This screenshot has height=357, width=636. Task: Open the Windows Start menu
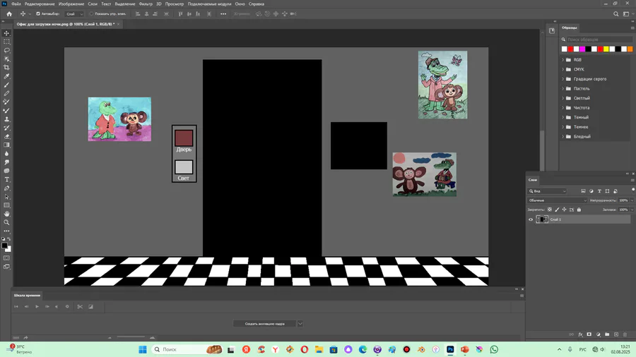click(142, 349)
